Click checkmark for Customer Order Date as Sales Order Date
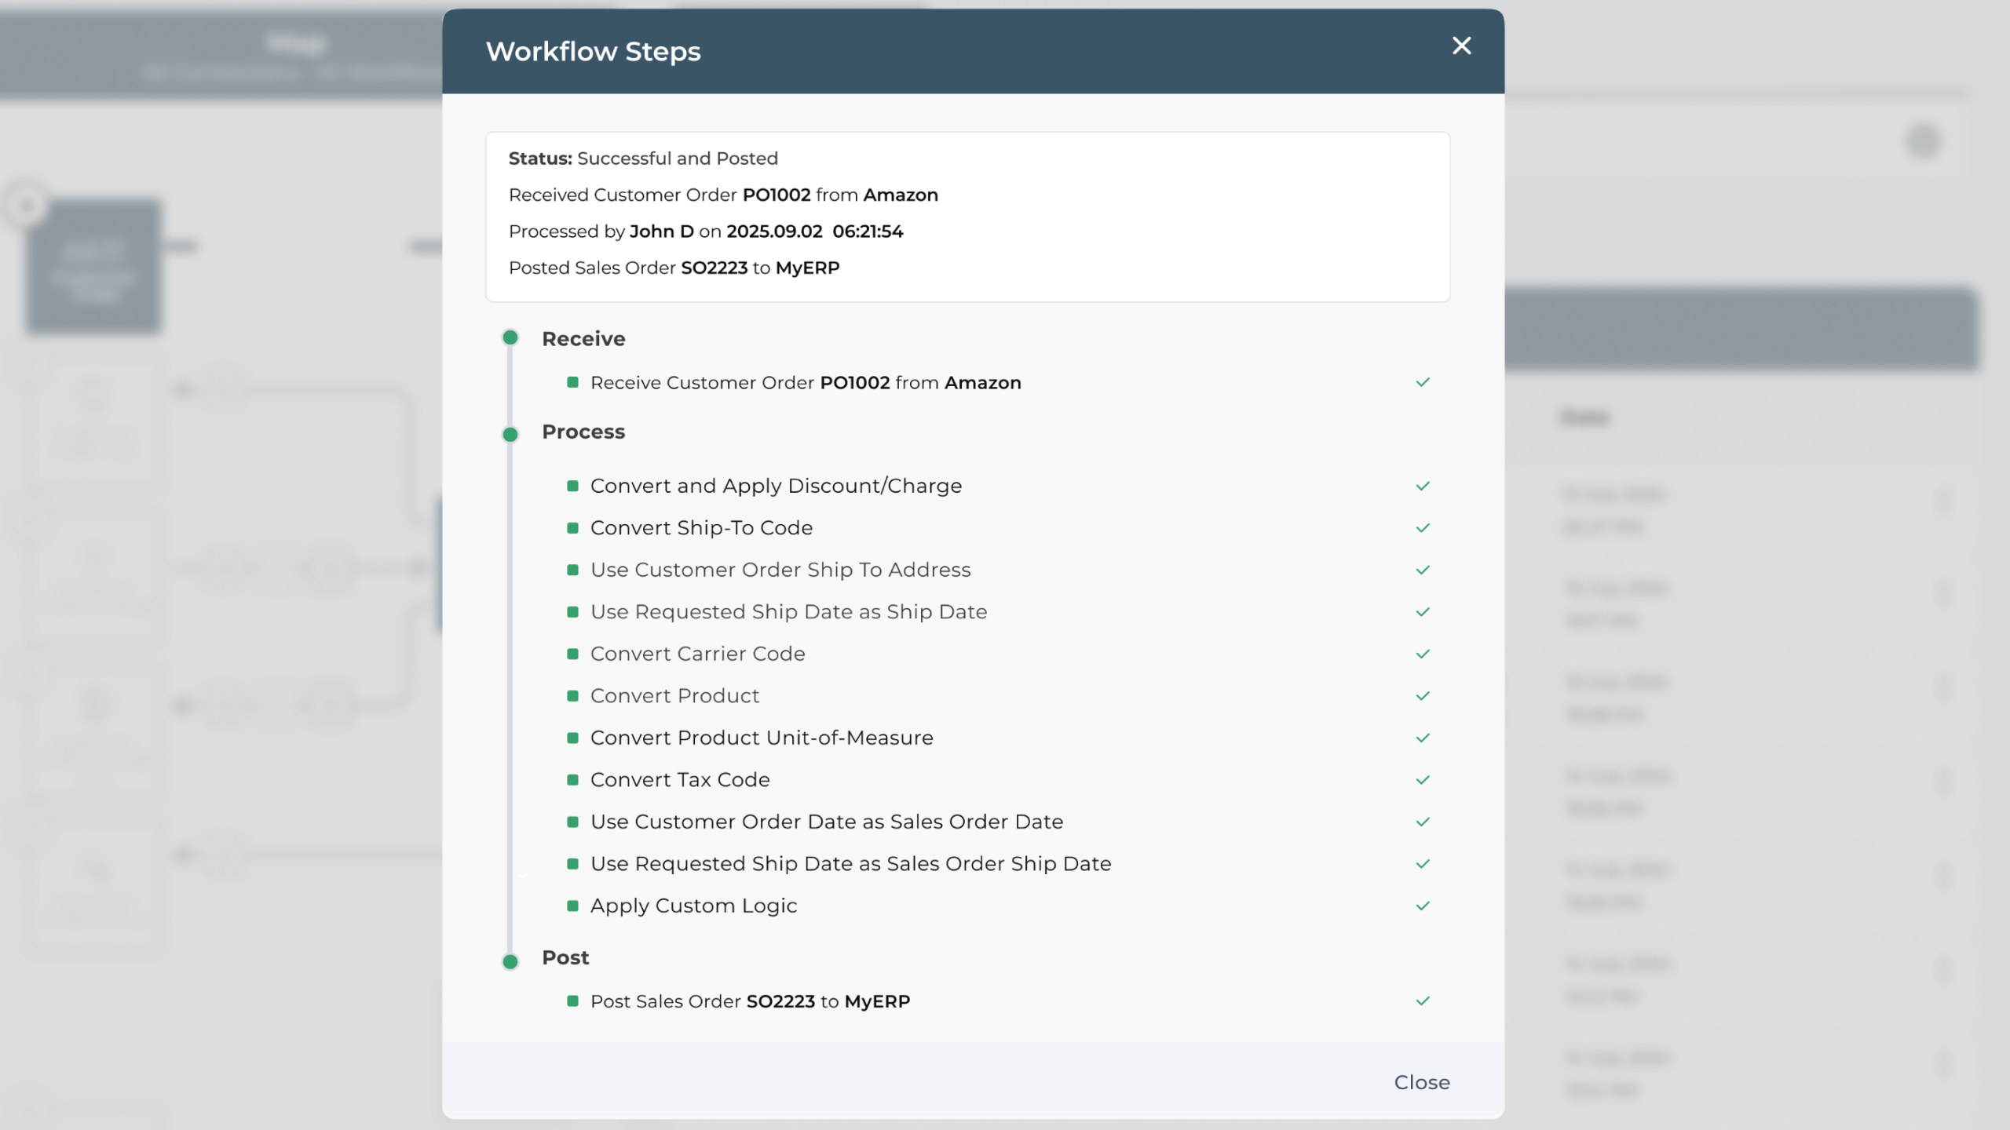 [1423, 822]
